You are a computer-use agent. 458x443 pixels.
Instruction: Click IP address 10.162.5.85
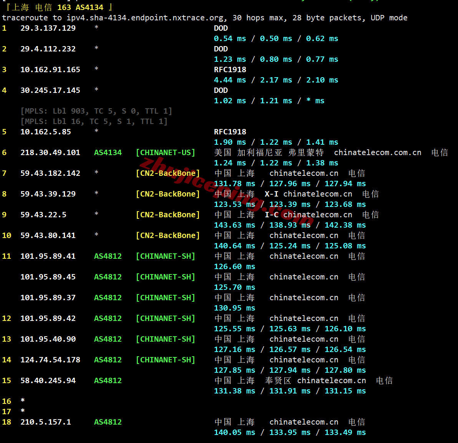click(x=46, y=132)
